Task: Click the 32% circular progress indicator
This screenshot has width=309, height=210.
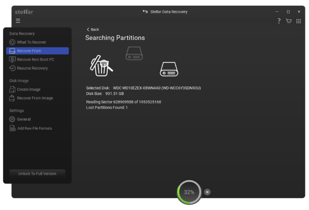Action: click(x=189, y=192)
